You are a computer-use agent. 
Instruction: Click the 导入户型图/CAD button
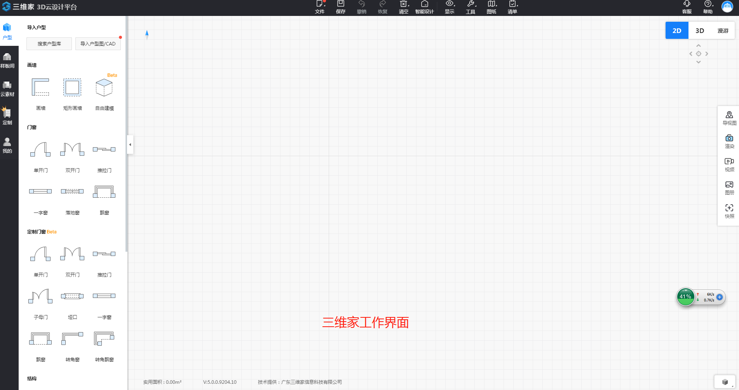click(98, 44)
